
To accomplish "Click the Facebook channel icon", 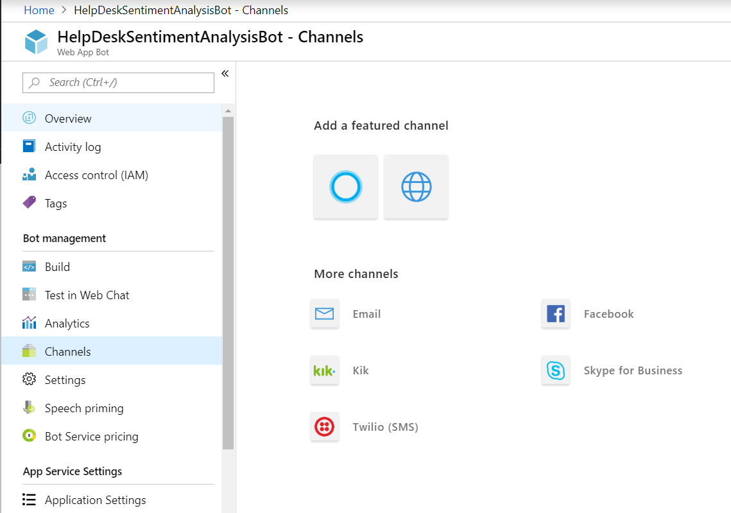I will [555, 314].
